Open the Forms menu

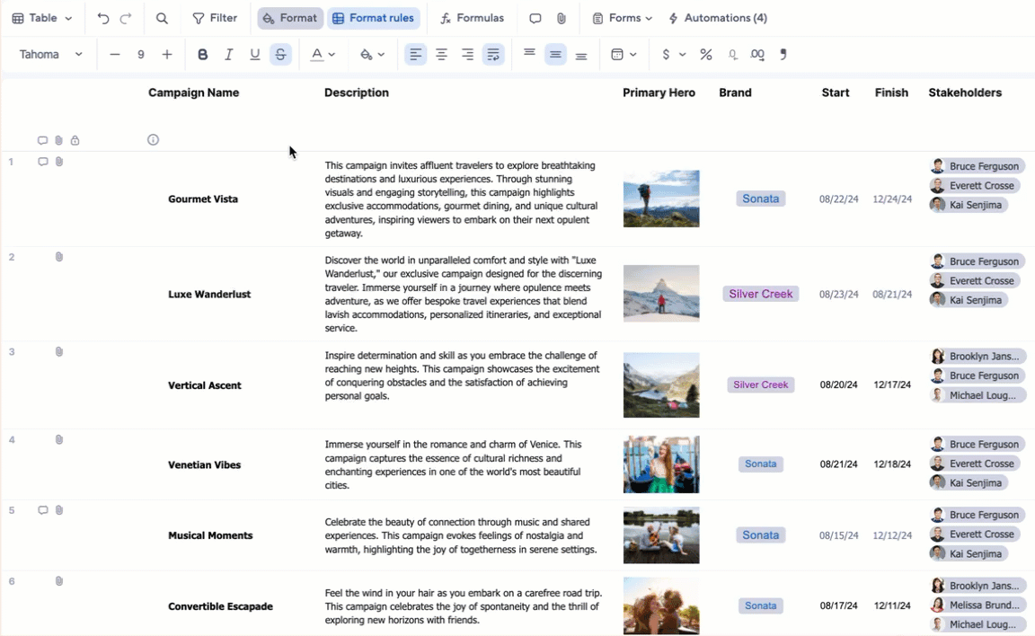[x=623, y=18]
